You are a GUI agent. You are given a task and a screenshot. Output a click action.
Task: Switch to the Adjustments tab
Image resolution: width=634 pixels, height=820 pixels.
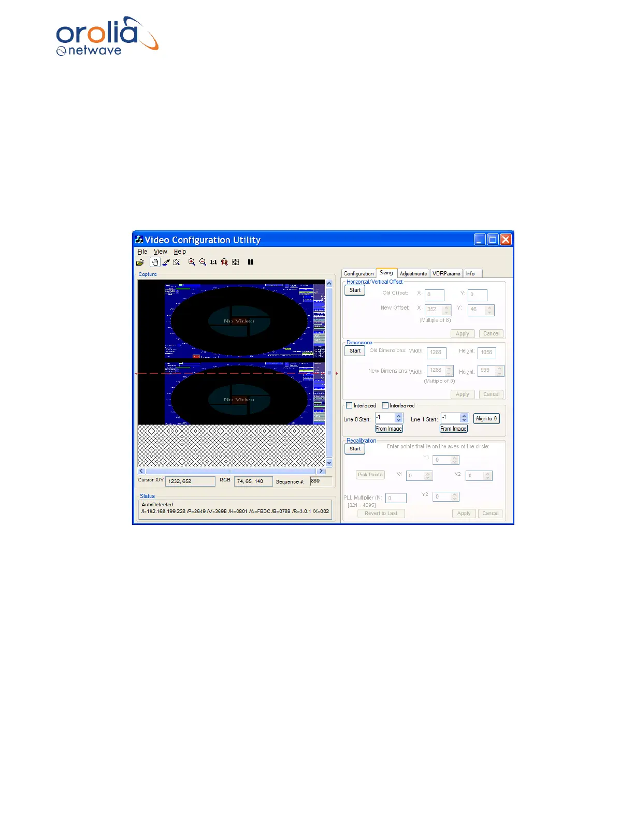413,273
